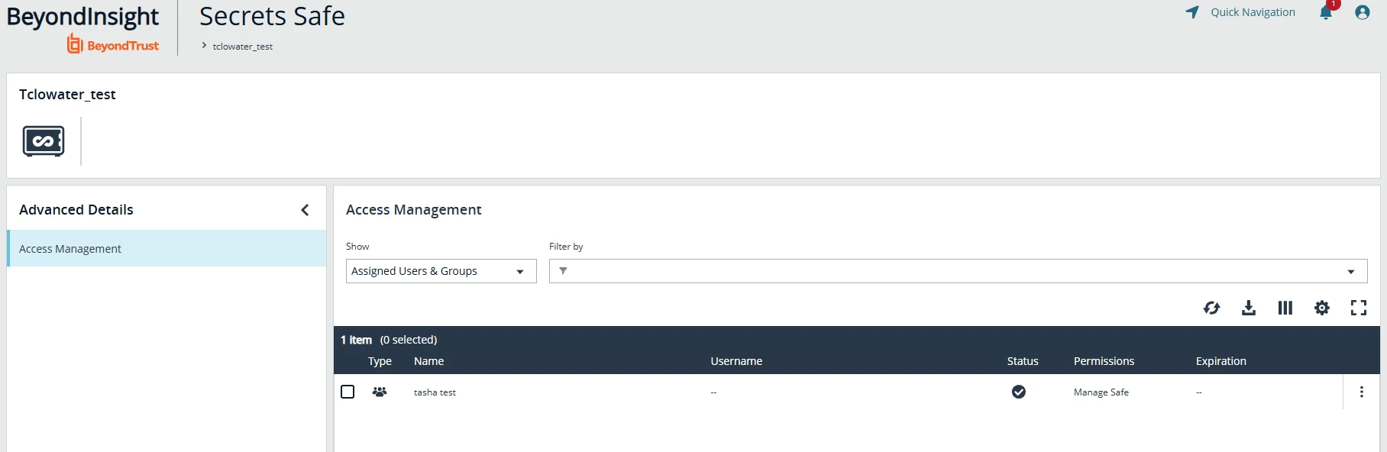Click the filter funnel icon
The height and width of the screenshot is (452, 1387).
tap(563, 271)
